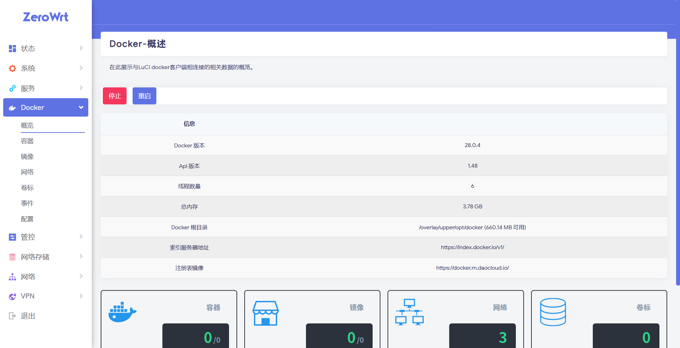
Task: Click the database cylinder icon in 卷标 card
Action: (553, 312)
